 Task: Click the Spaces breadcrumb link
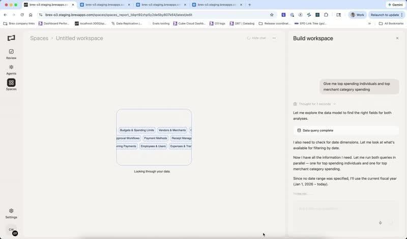[x=39, y=38]
